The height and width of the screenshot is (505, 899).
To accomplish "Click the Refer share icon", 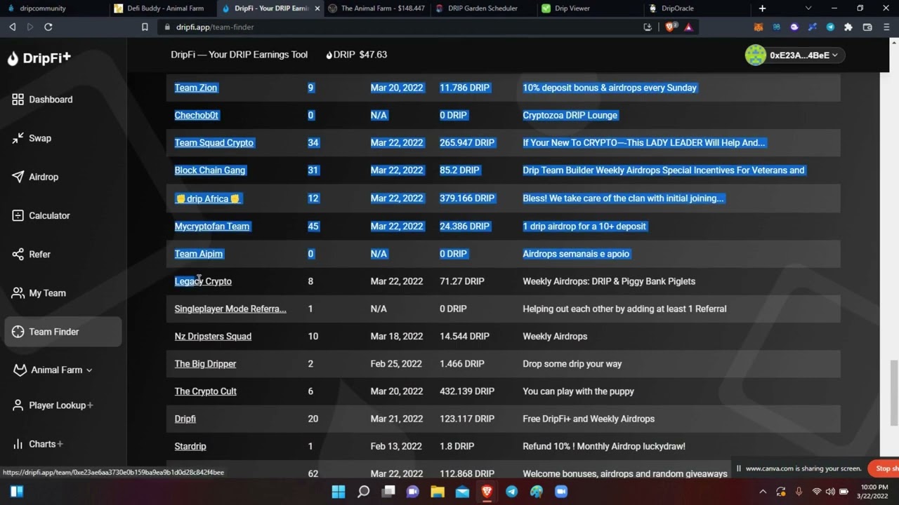I will pos(18,254).
